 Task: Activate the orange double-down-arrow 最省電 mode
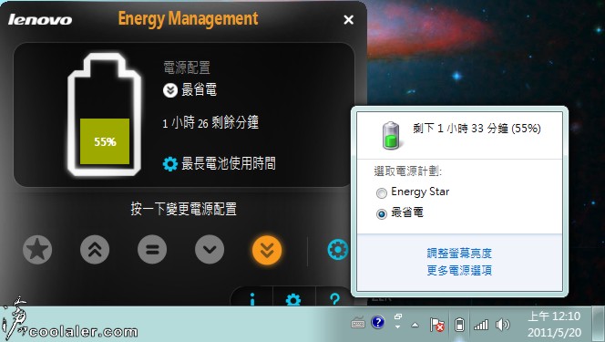click(267, 250)
